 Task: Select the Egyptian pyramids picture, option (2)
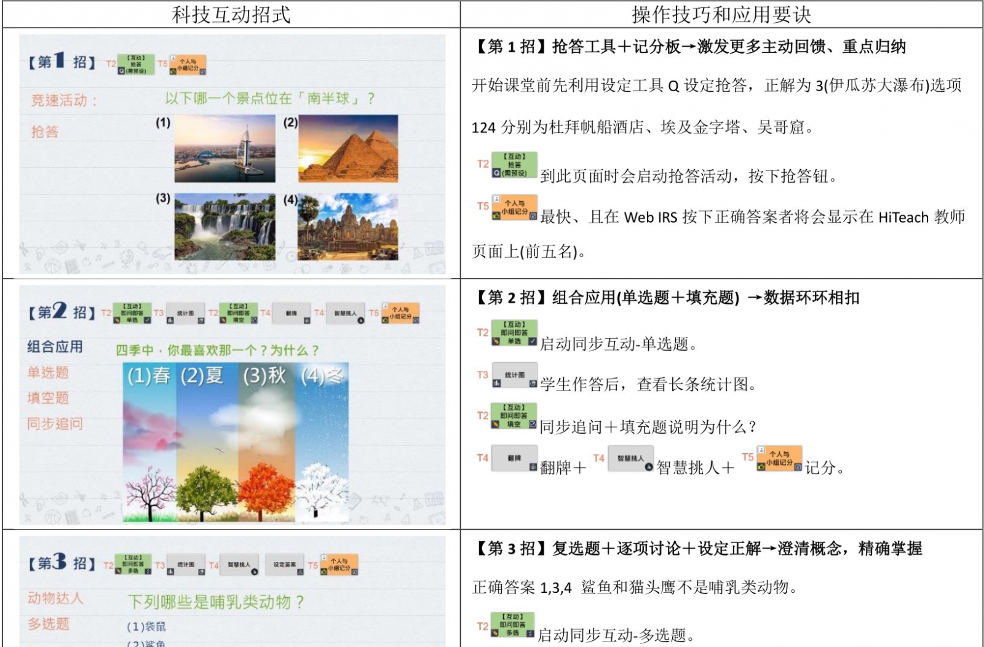348,149
